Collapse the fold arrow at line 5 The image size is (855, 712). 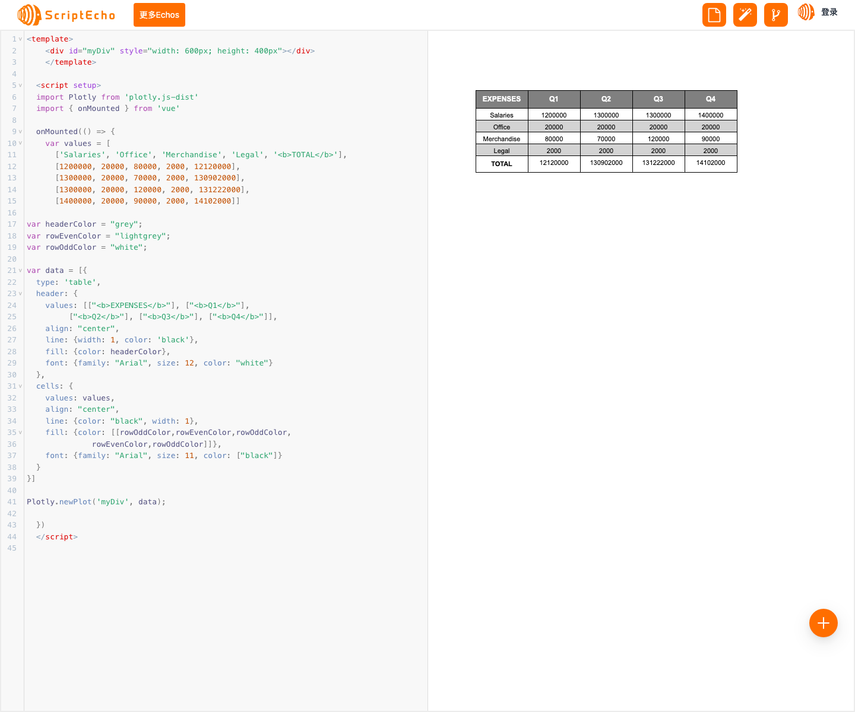point(20,85)
